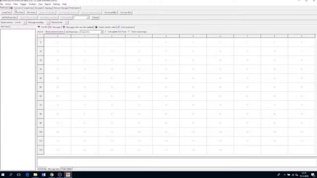317x178 pixels.
Task: Click the red X beside Message recording status
Action: (48, 22)
